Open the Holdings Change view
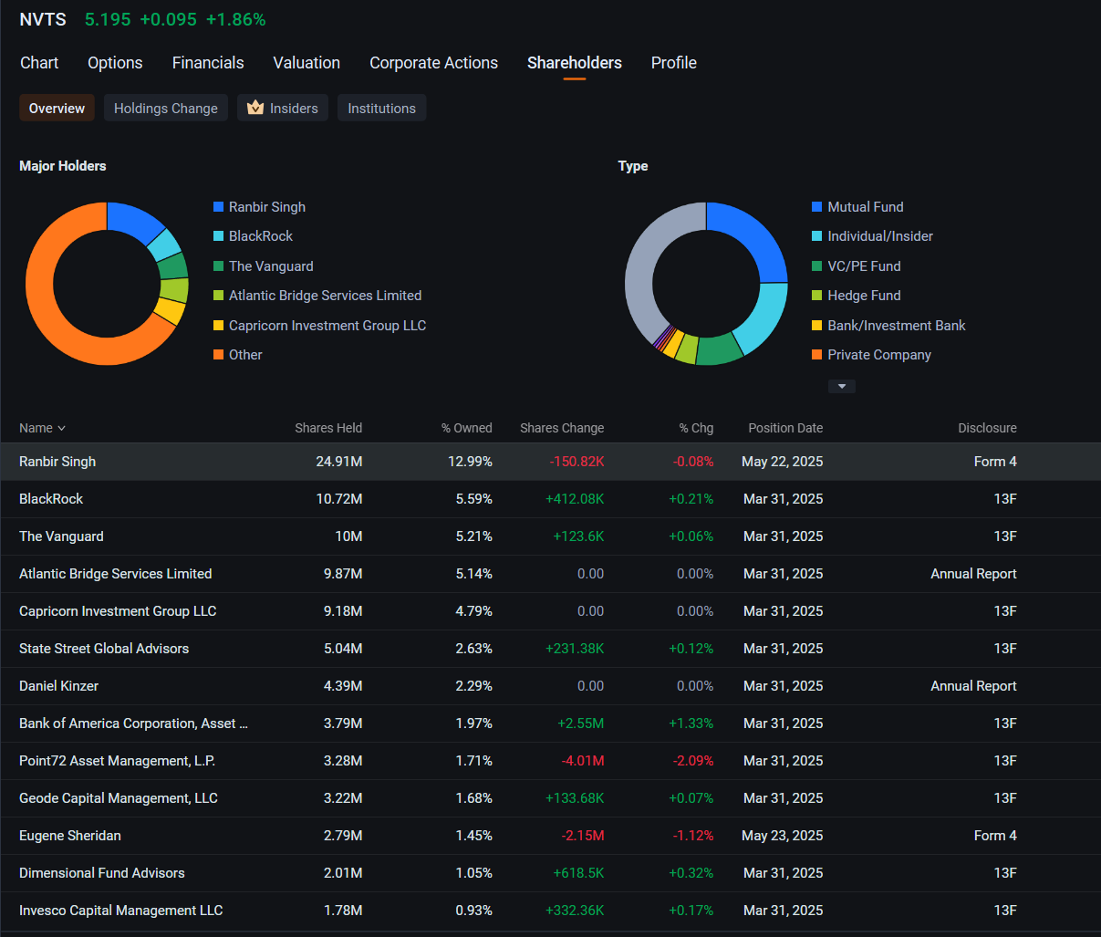The height and width of the screenshot is (937, 1101). pyautogui.click(x=165, y=108)
